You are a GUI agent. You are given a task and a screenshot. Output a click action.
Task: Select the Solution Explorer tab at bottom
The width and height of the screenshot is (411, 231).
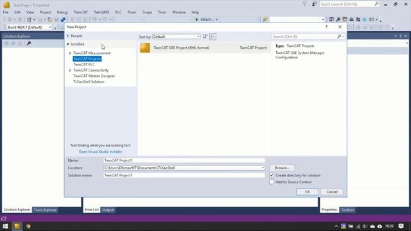17,210
